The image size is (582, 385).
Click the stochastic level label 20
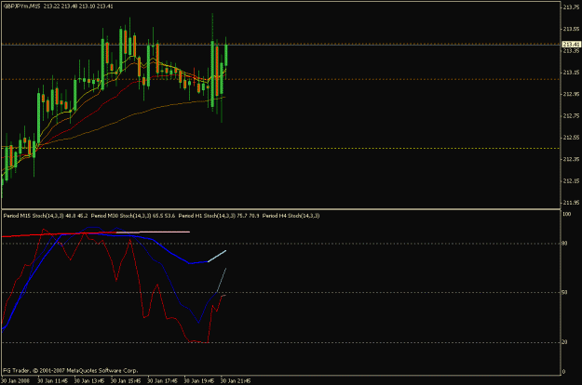(x=564, y=342)
